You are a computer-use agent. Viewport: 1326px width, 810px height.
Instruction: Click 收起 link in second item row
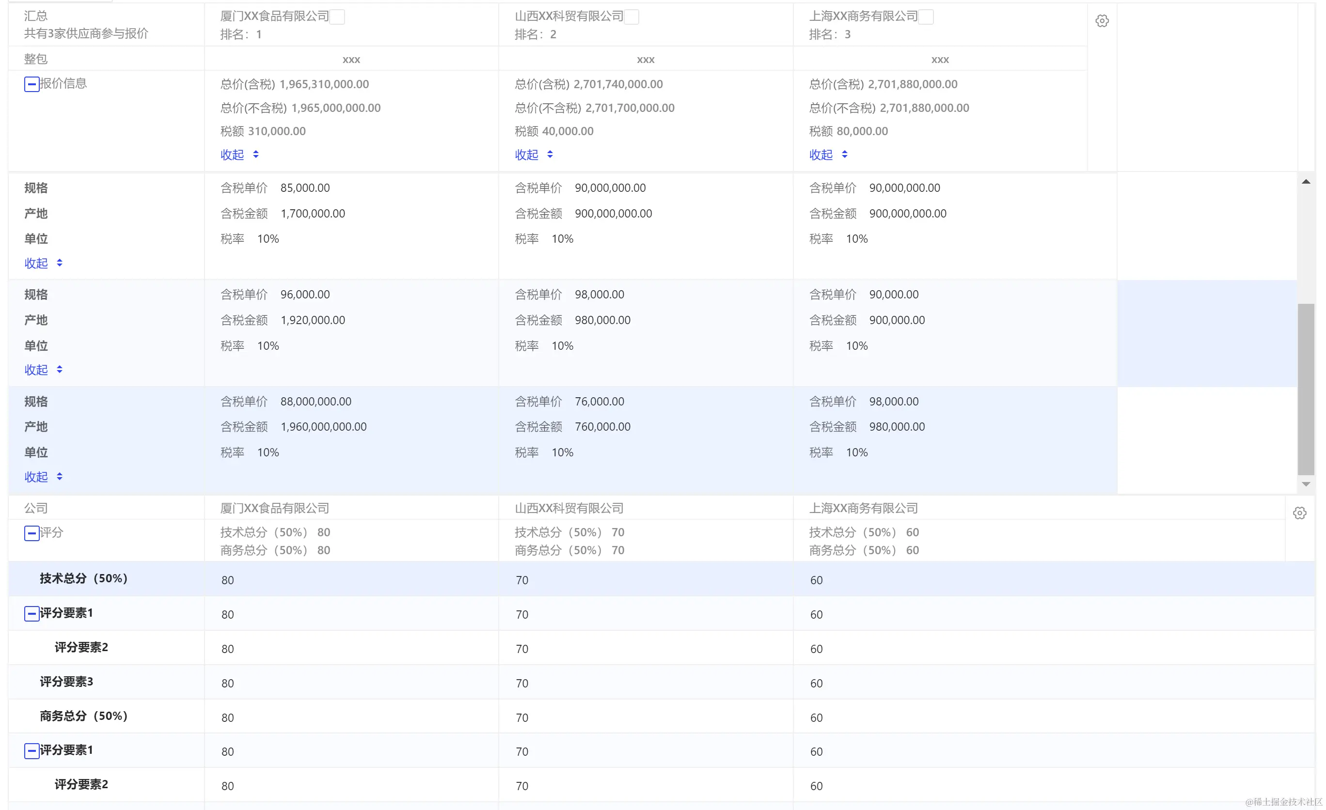pos(36,370)
